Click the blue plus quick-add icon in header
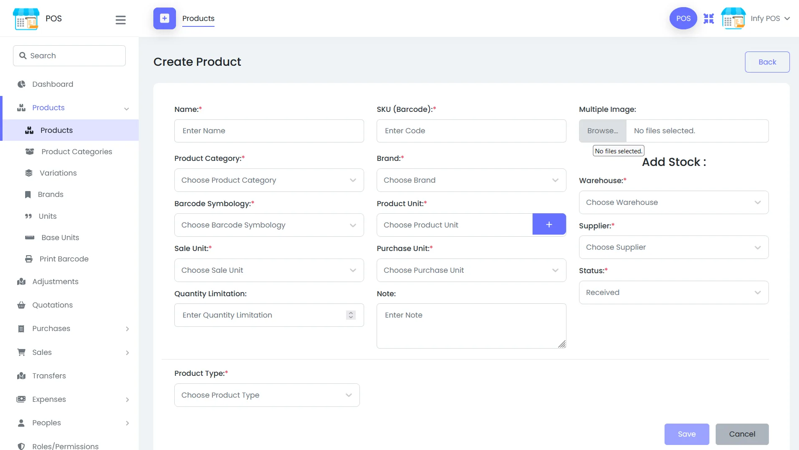Screen dimensions: 799x450 [164, 18]
